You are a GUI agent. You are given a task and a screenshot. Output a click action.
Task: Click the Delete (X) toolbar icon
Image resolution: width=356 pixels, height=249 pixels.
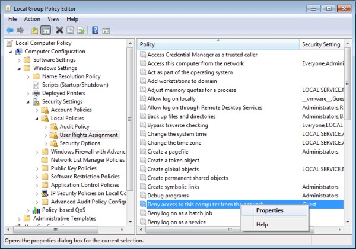[x=59, y=30]
